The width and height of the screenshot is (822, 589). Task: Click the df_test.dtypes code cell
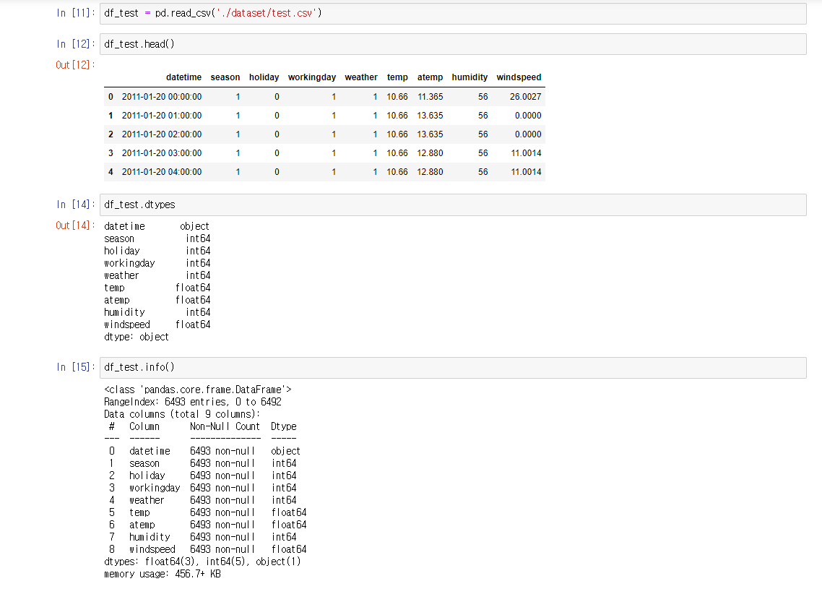pyautogui.click(x=289, y=205)
